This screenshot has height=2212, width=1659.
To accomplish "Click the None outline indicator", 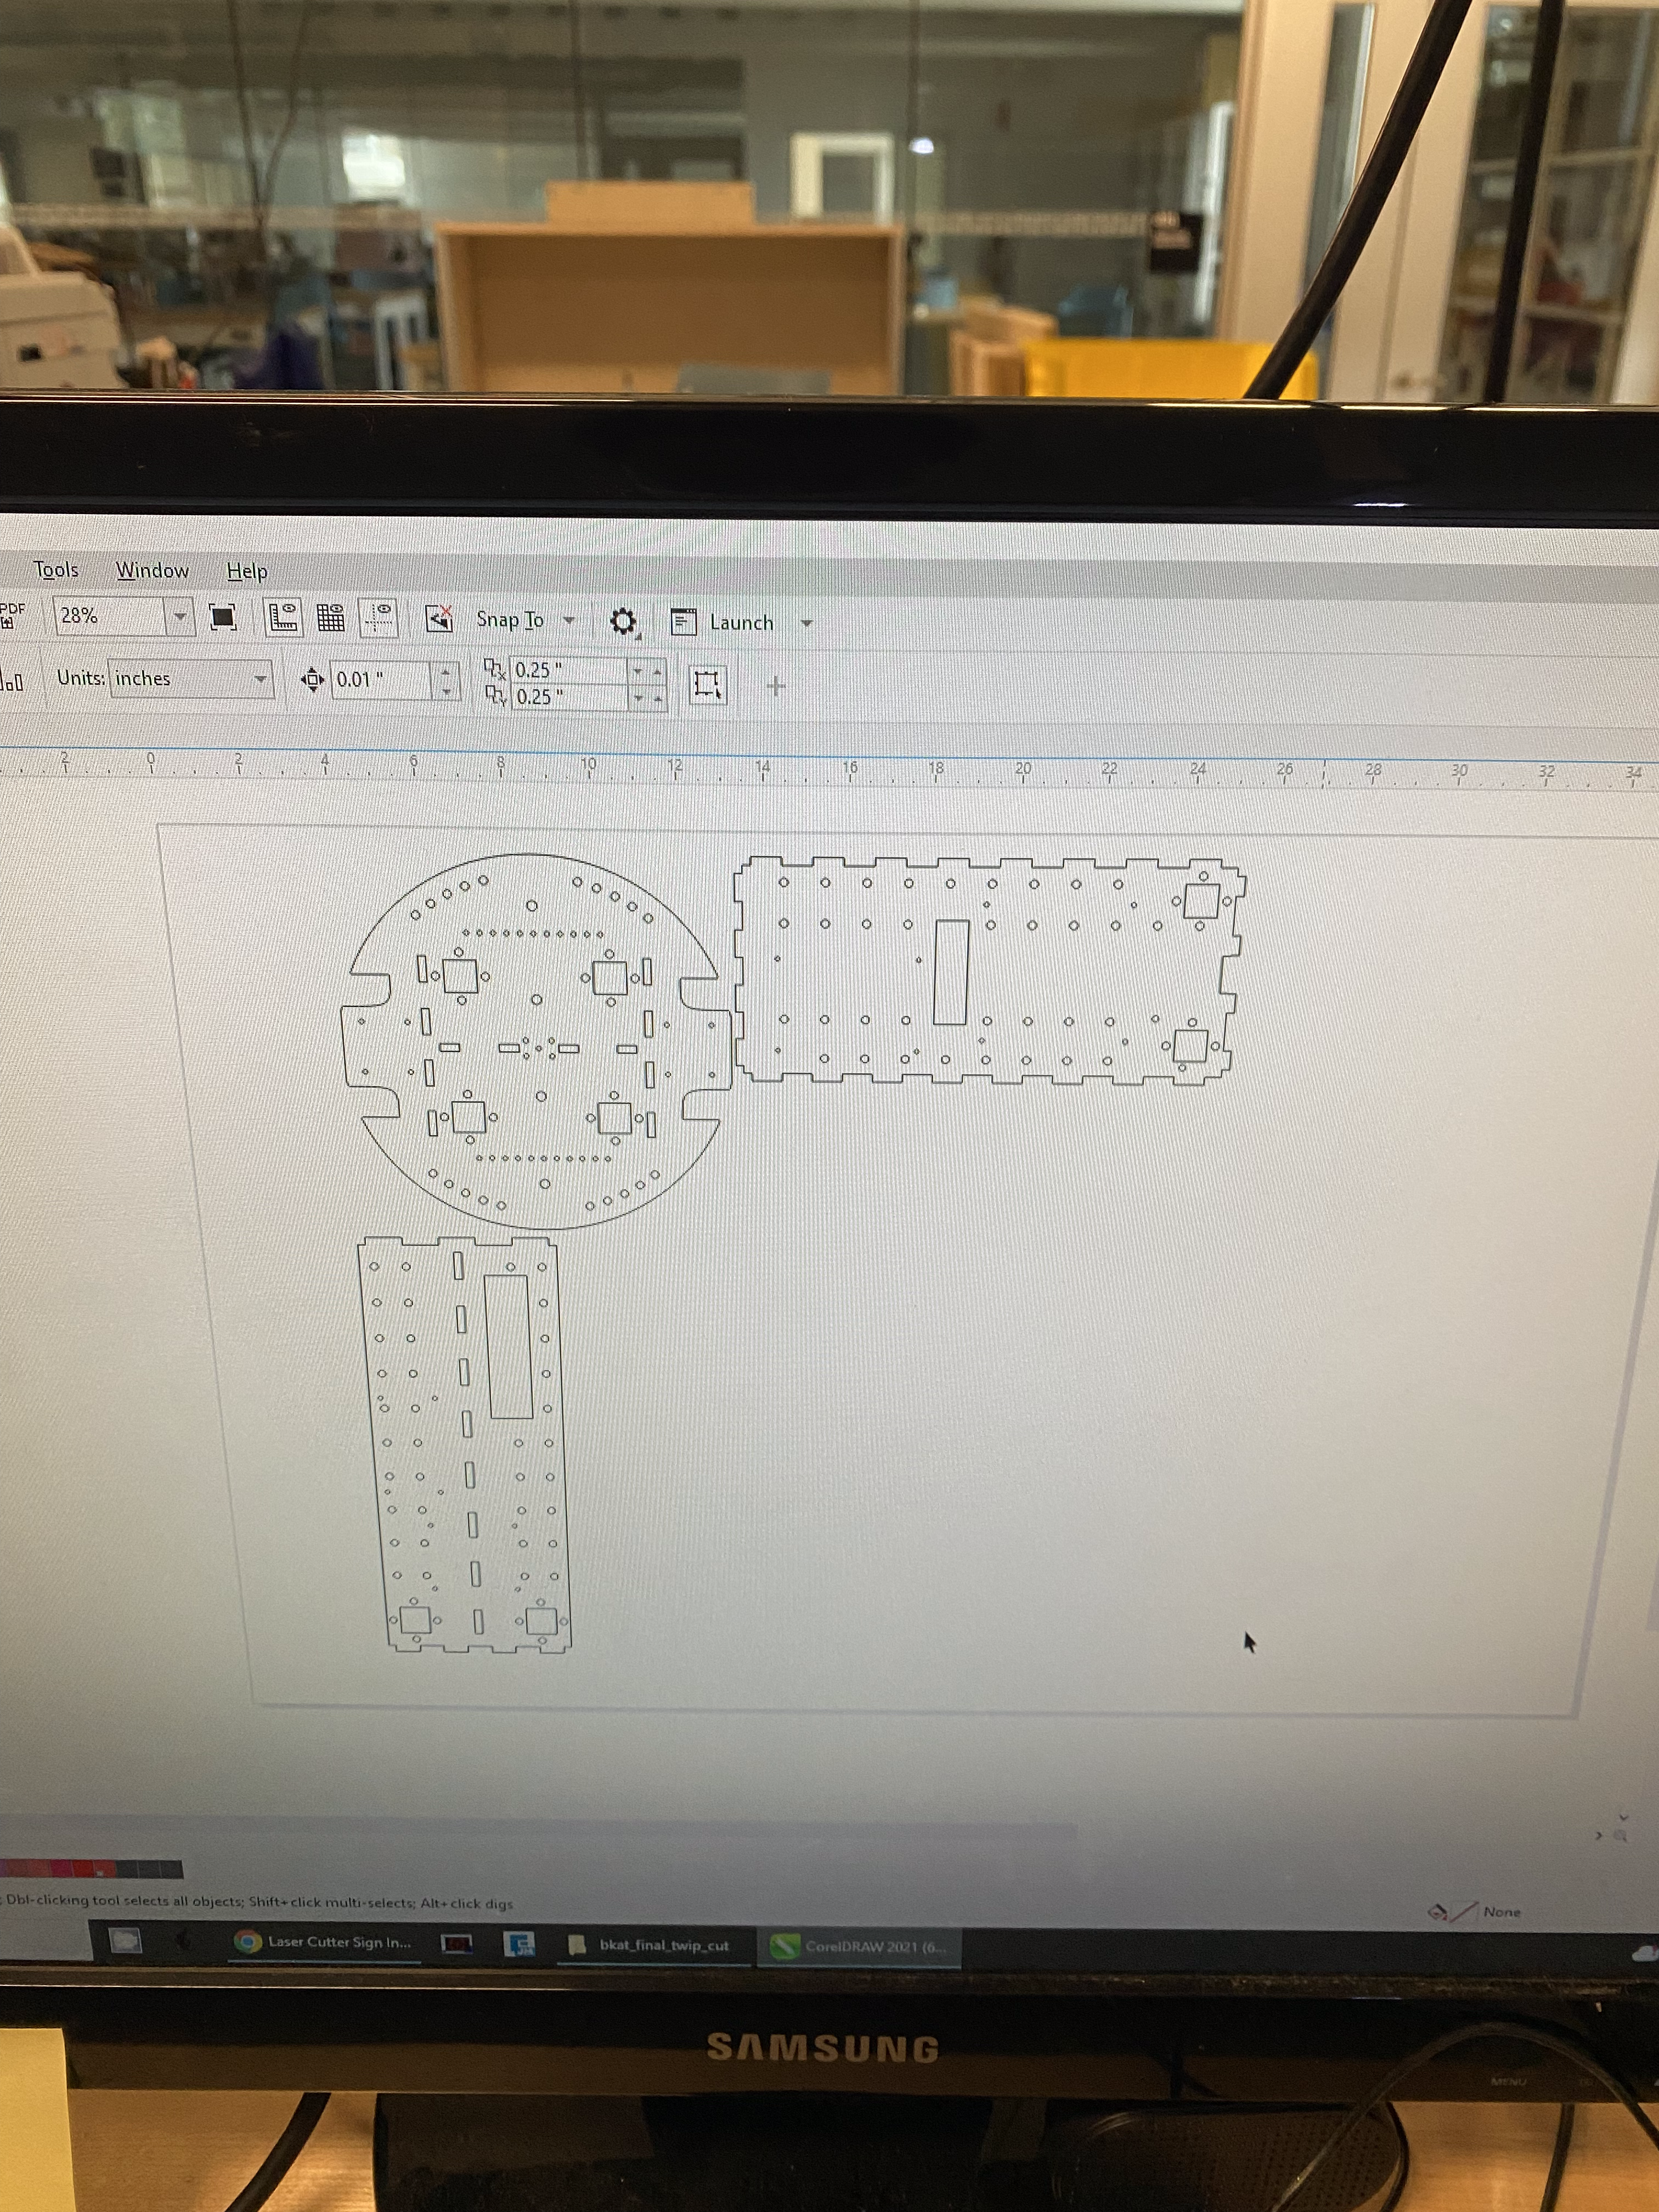I will 1502,1912.
